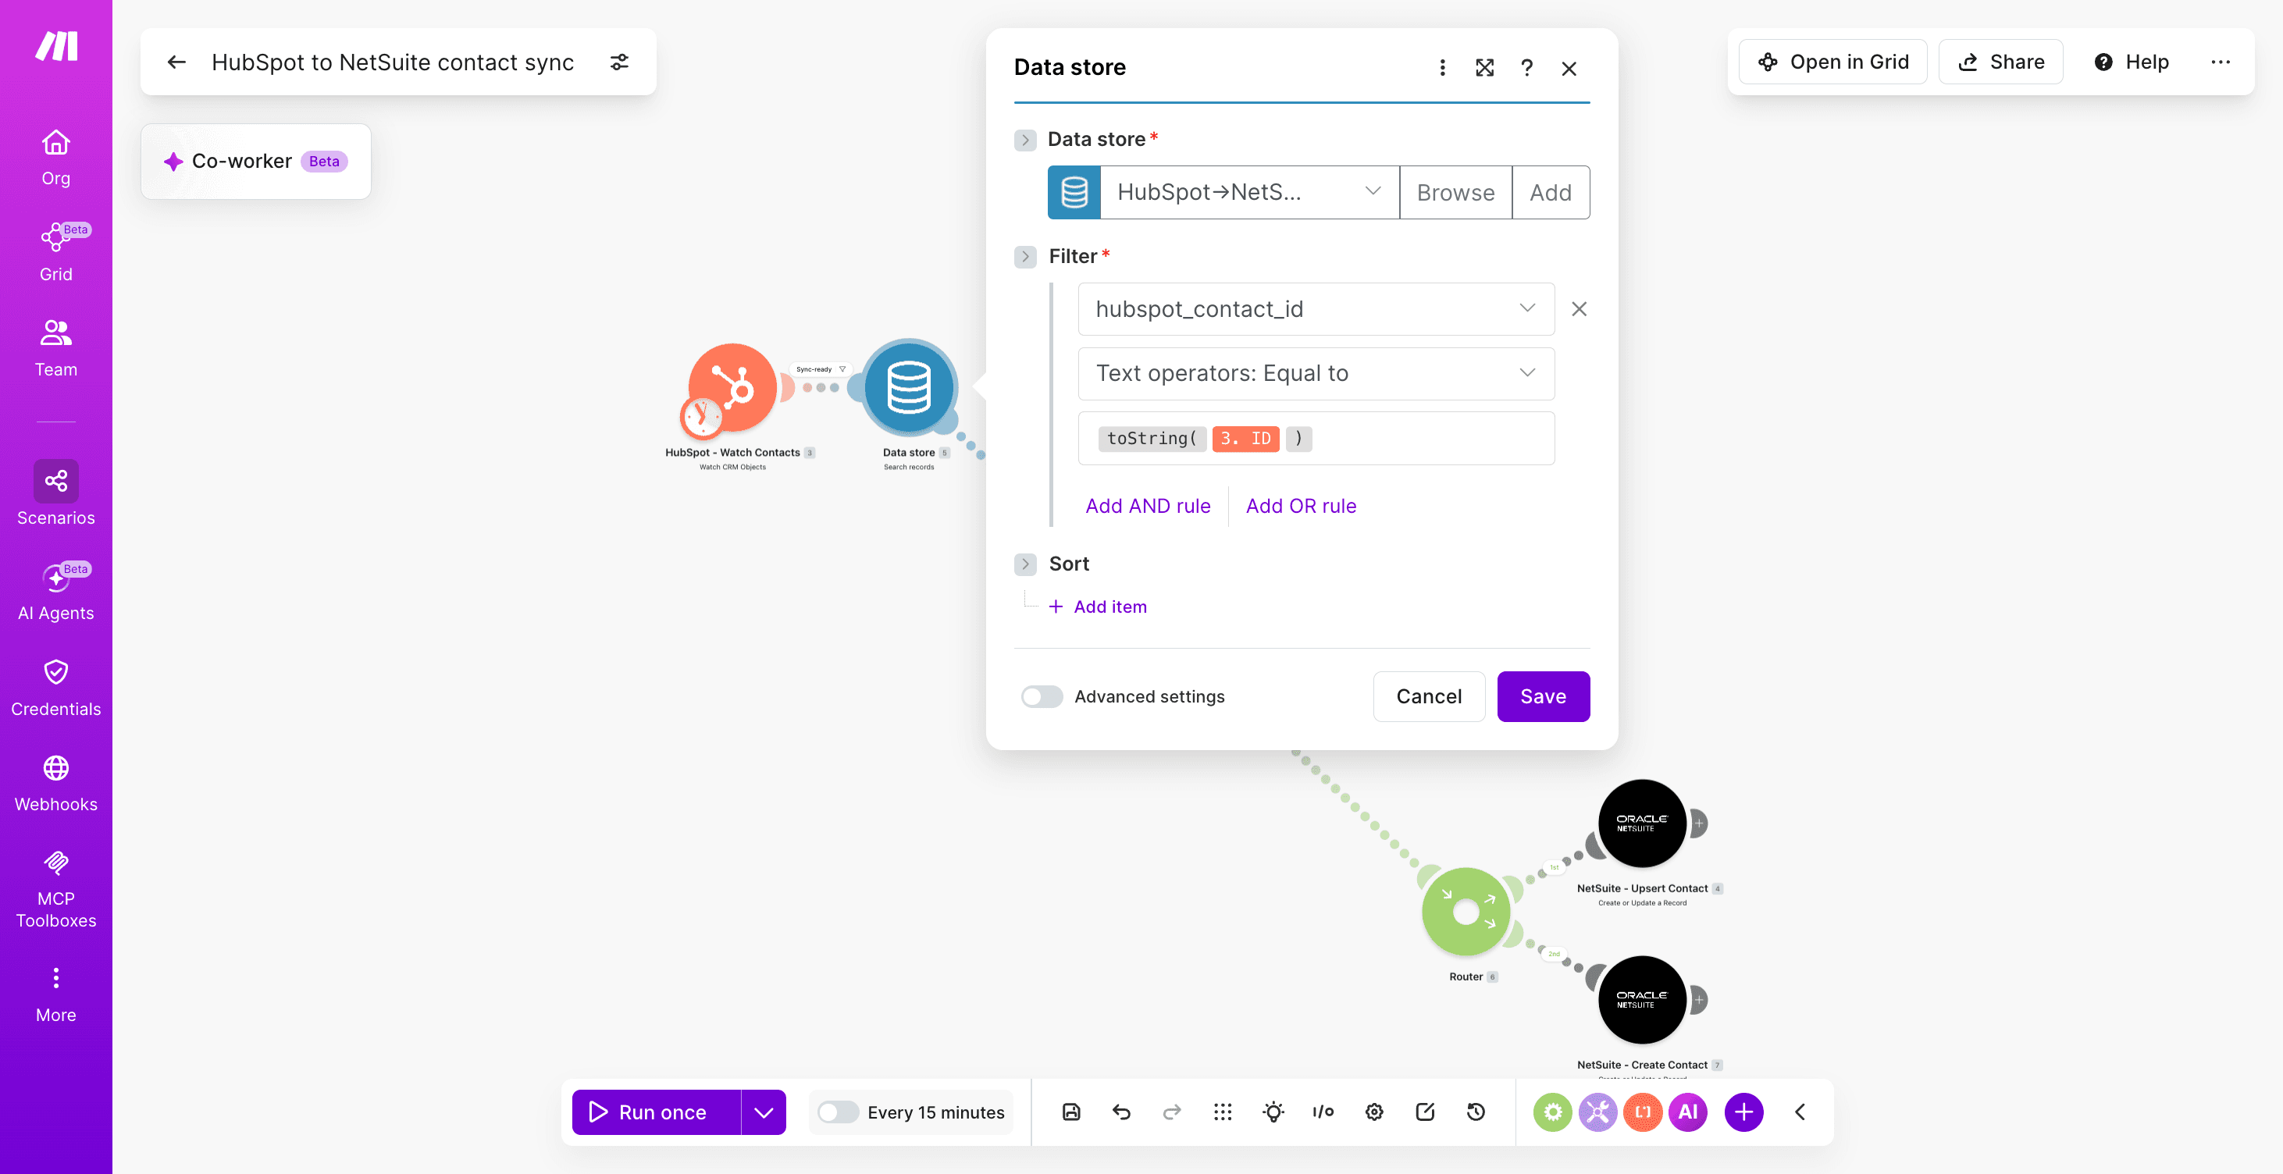Click the Share button
The height and width of the screenshot is (1174, 2283).
[x=2001, y=62]
